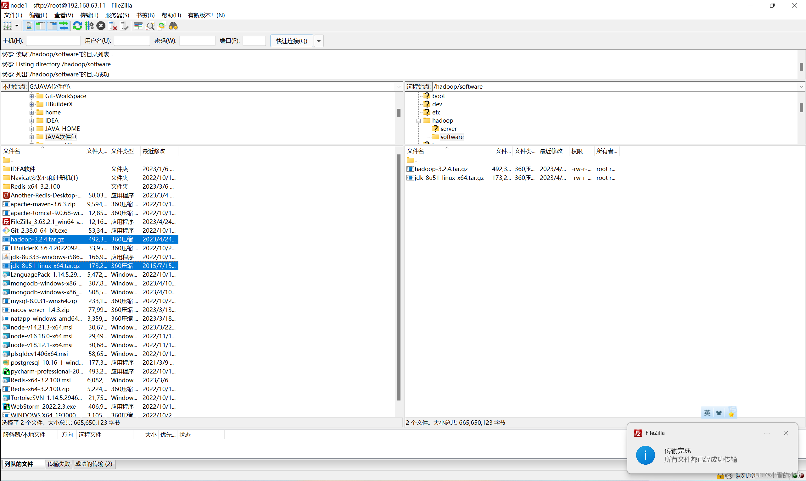Screen dimensions: 806x481
Task: Open the 查看(V) menu
Action: pyautogui.click(x=64, y=15)
